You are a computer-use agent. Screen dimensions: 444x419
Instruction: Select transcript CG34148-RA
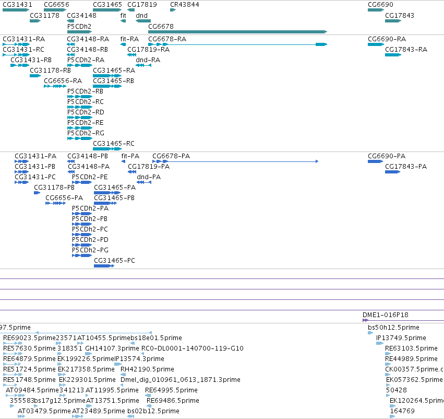click(x=88, y=39)
